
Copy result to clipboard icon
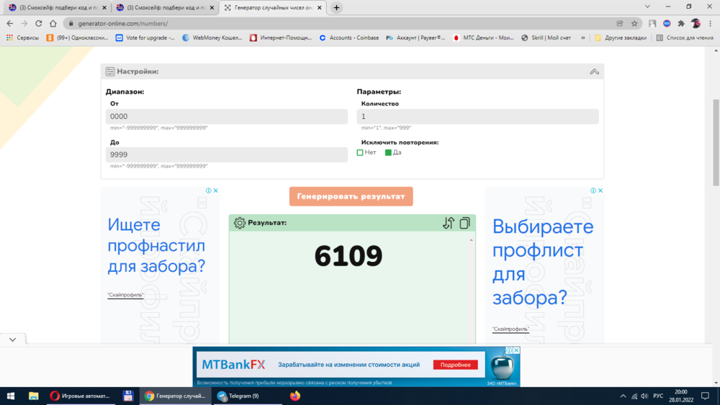click(x=464, y=223)
